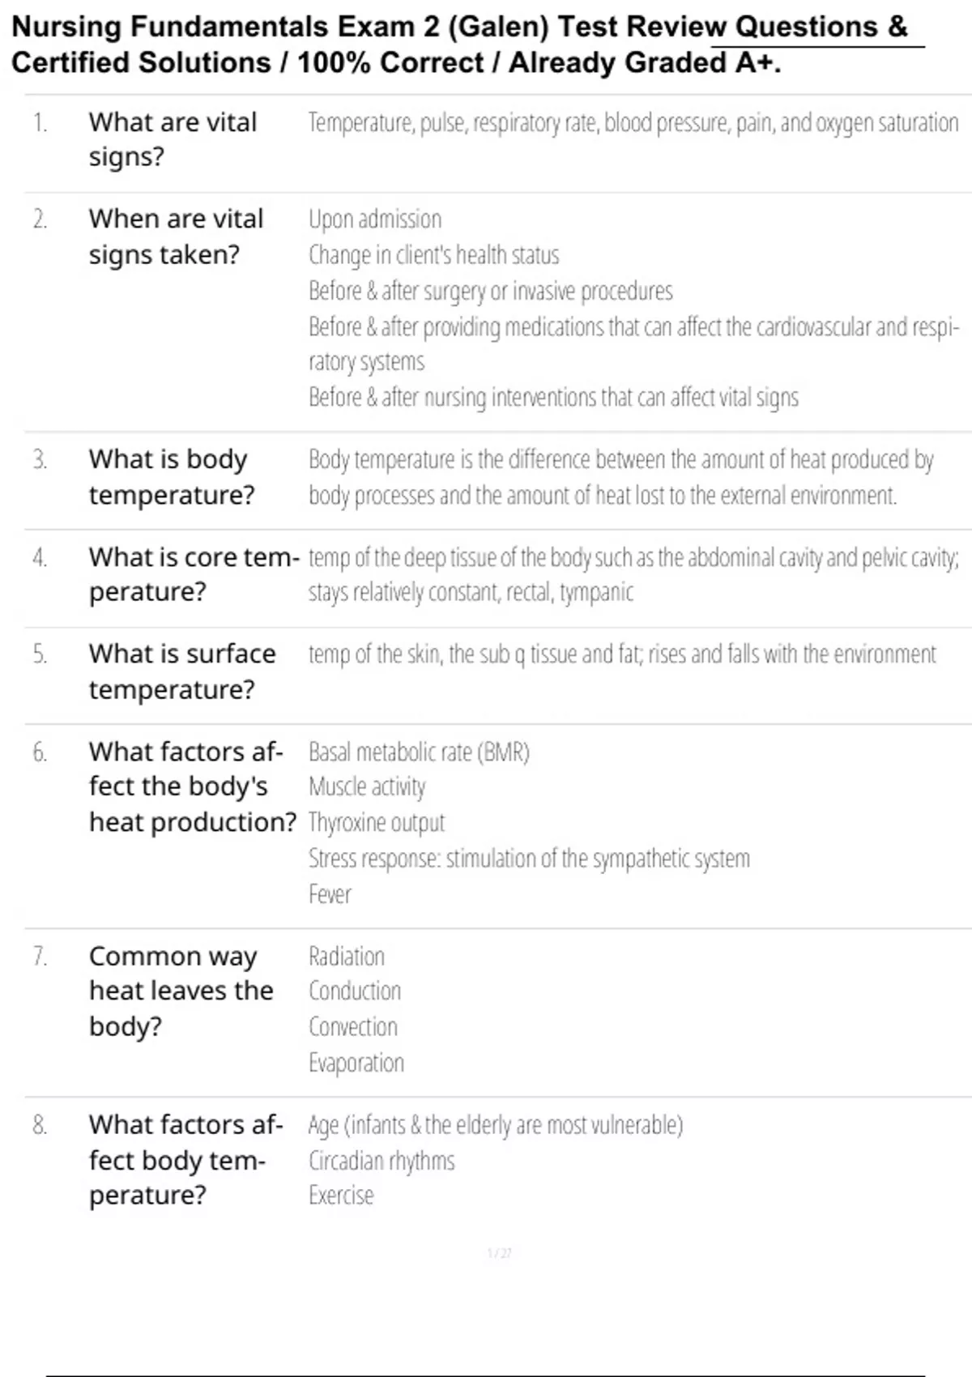Select question 'What is surface temperature?'
972x1377 pixels.
coord(182,671)
